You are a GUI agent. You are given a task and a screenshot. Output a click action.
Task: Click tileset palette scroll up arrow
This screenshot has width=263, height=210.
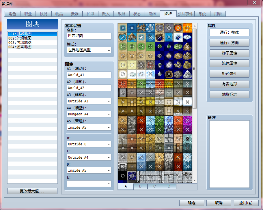coord(195,26)
